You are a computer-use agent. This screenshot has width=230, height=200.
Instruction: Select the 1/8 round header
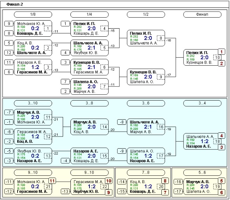(33, 14)
